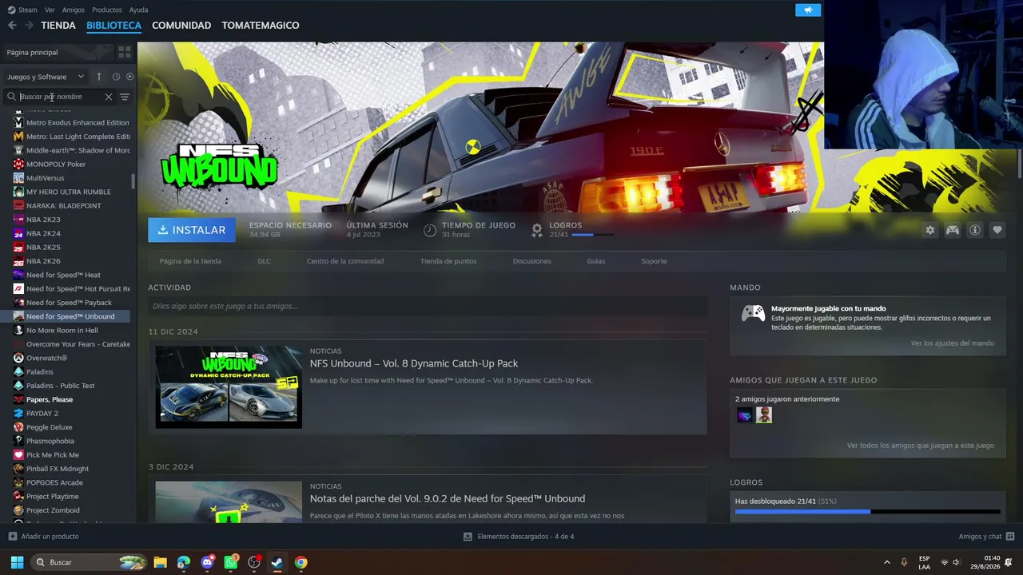Open the downloads manager icon
Screen dimensions: 1023x575
(468, 537)
